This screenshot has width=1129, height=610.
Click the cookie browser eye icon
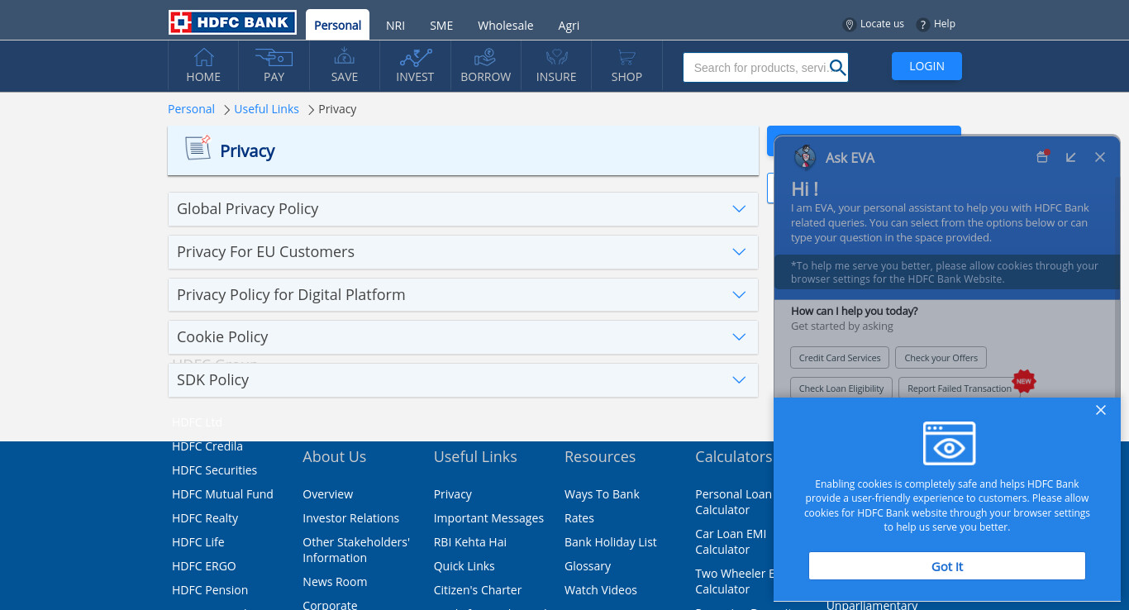coord(949,444)
